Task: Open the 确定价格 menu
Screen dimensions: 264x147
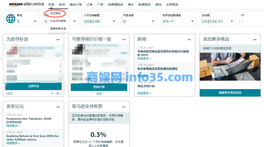Action: (x=75, y=4)
